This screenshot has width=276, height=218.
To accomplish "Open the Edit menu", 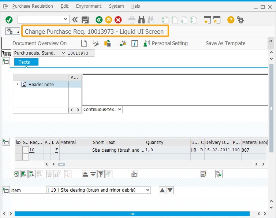I will click(x=64, y=6).
